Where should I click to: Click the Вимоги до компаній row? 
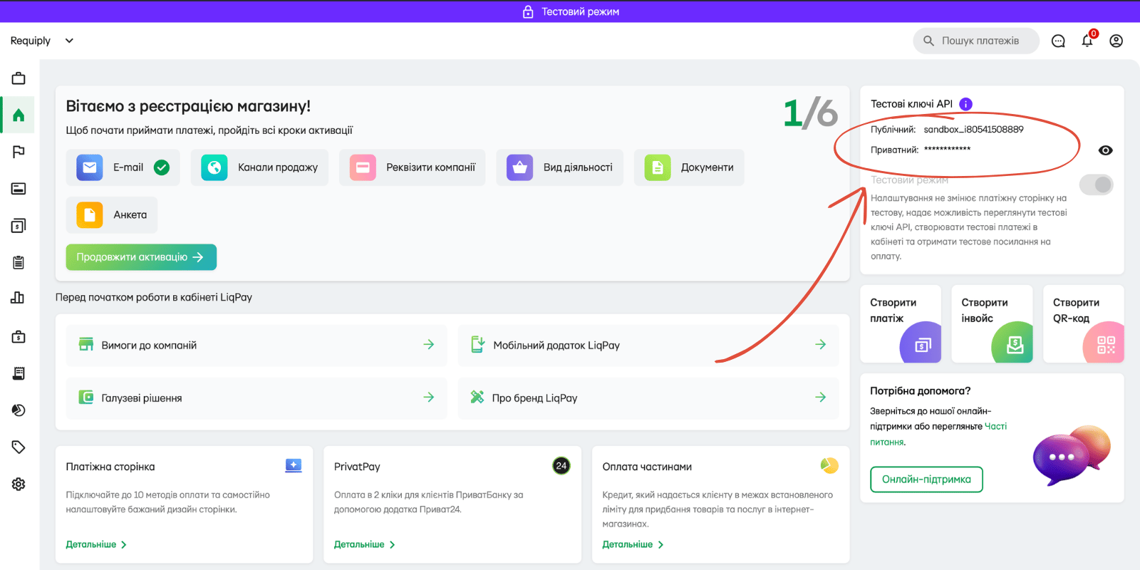click(256, 345)
